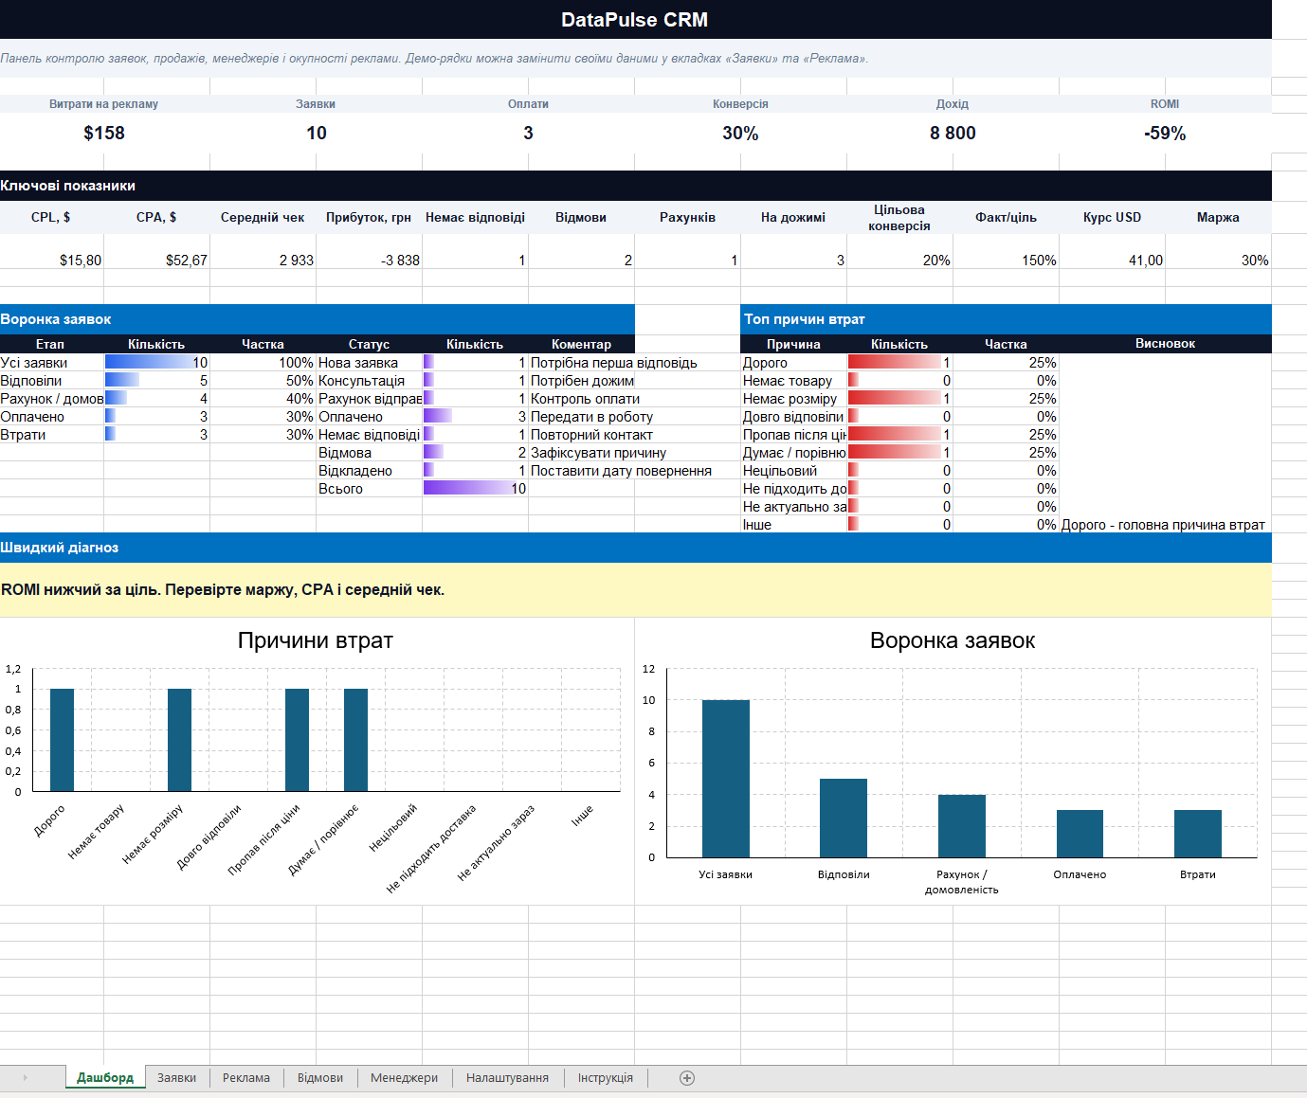Click the 'Відповіли' bar in funnel chart

[x=844, y=818]
